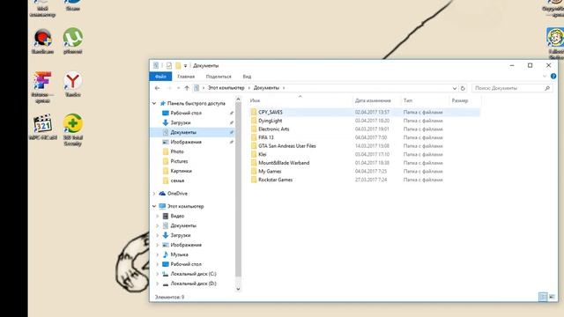The image size is (564, 317).
Task: Click Документы breadcrumb in address bar
Action: coord(266,88)
